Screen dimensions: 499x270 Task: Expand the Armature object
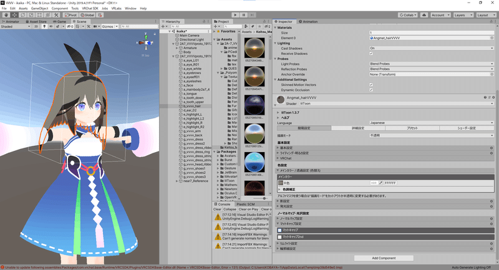[177, 48]
